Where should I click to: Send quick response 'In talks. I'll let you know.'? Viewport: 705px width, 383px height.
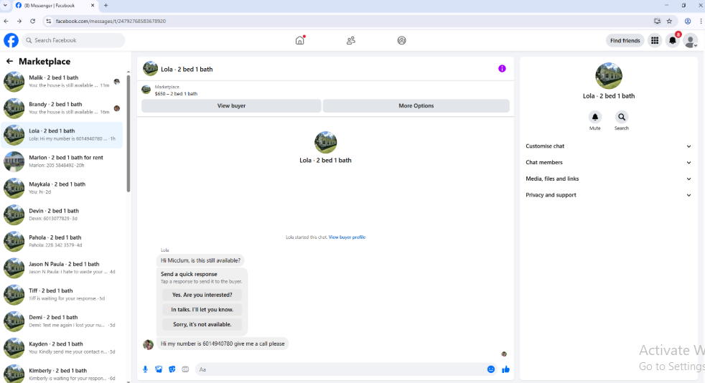click(x=202, y=309)
